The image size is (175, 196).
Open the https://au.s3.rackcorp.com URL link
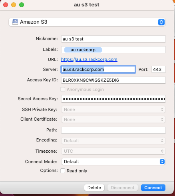tap(89, 59)
